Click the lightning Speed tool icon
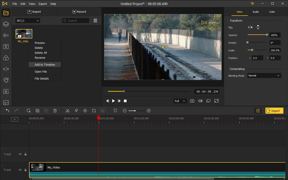The height and width of the screenshot is (180, 288). [x=76, y=111]
